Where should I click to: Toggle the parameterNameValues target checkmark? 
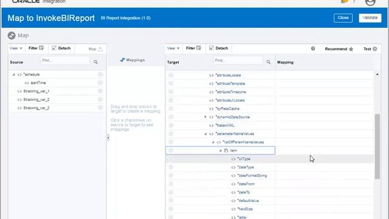pos(171,134)
